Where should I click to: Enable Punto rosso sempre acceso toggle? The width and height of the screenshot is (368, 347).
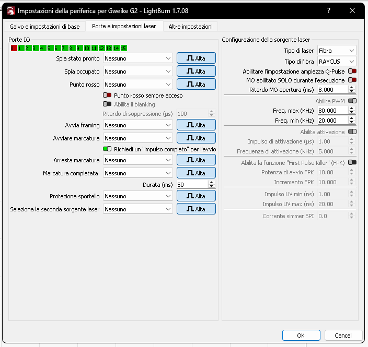click(x=107, y=95)
